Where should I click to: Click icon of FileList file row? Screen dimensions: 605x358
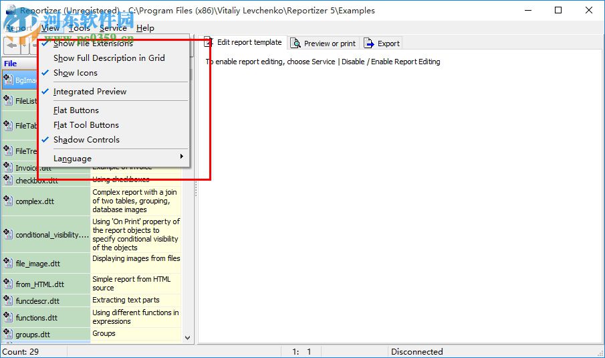[x=8, y=100]
